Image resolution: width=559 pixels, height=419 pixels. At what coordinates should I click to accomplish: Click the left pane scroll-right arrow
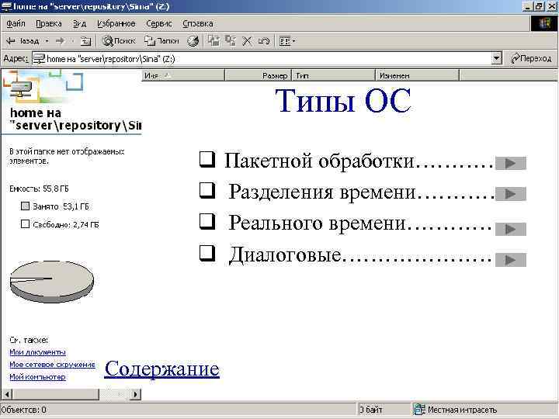point(135,394)
